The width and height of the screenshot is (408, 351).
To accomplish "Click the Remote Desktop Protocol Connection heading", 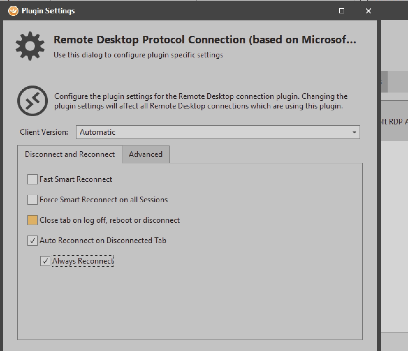I will click(205, 40).
